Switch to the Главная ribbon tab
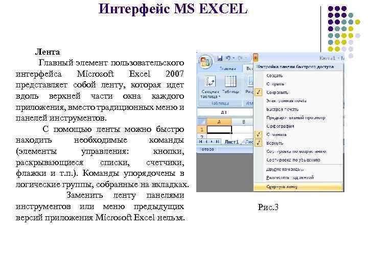Viewport: 368px width, 276px height. pos(227,68)
